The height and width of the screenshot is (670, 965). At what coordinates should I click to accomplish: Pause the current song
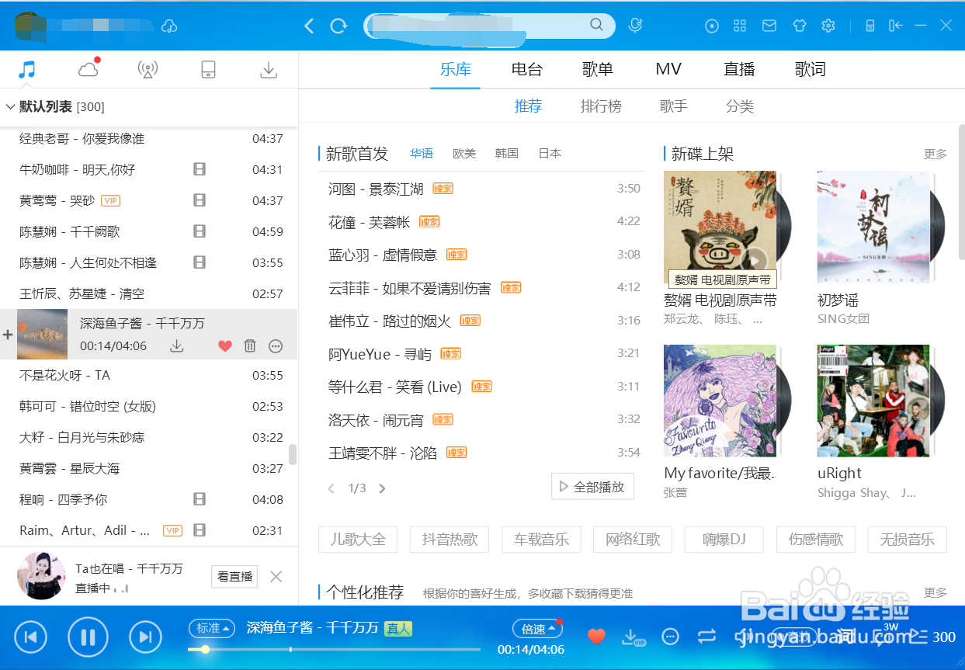coord(88,637)
